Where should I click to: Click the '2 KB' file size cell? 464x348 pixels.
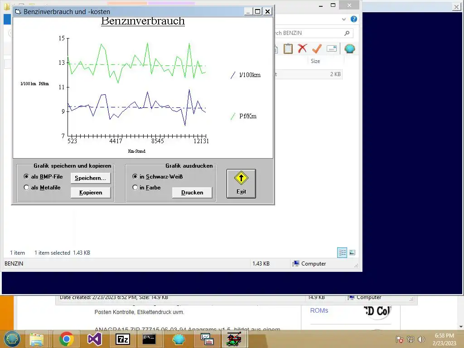(x=335, y=74)
